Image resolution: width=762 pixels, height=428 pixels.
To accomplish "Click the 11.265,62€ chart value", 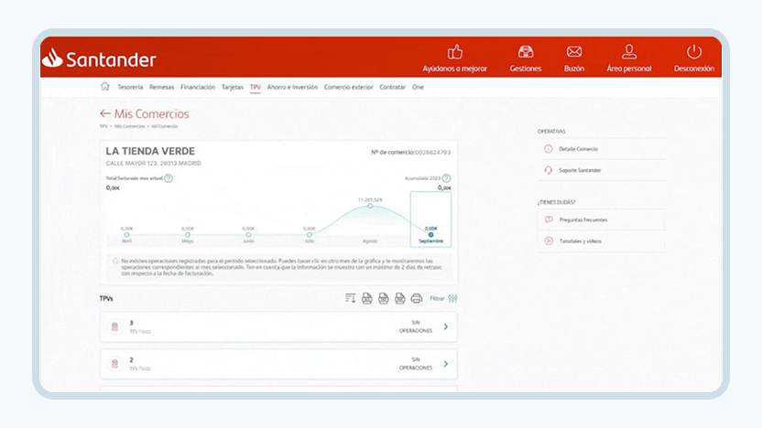I will (x=370, y=199).
